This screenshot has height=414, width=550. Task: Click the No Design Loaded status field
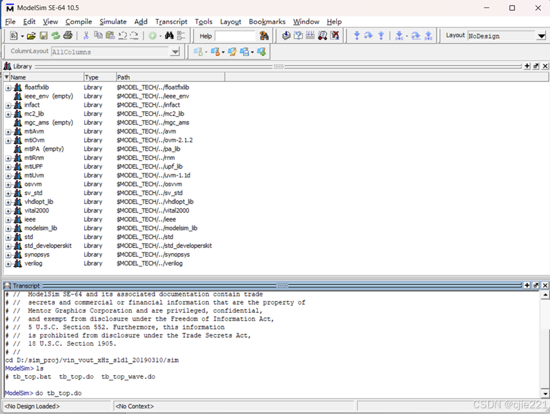coord(57,406)
